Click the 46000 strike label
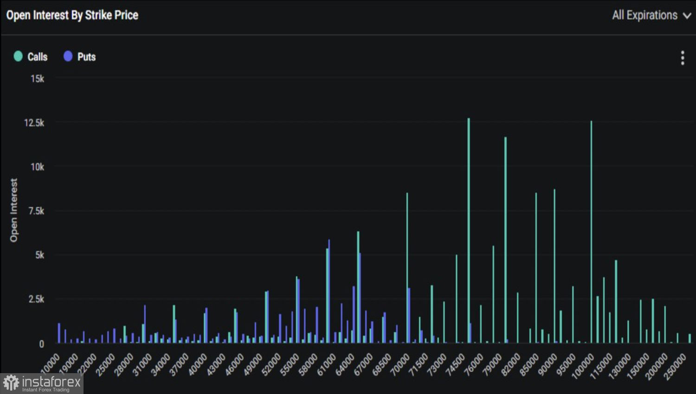This screenshot has height=394, width=696. 234,364
